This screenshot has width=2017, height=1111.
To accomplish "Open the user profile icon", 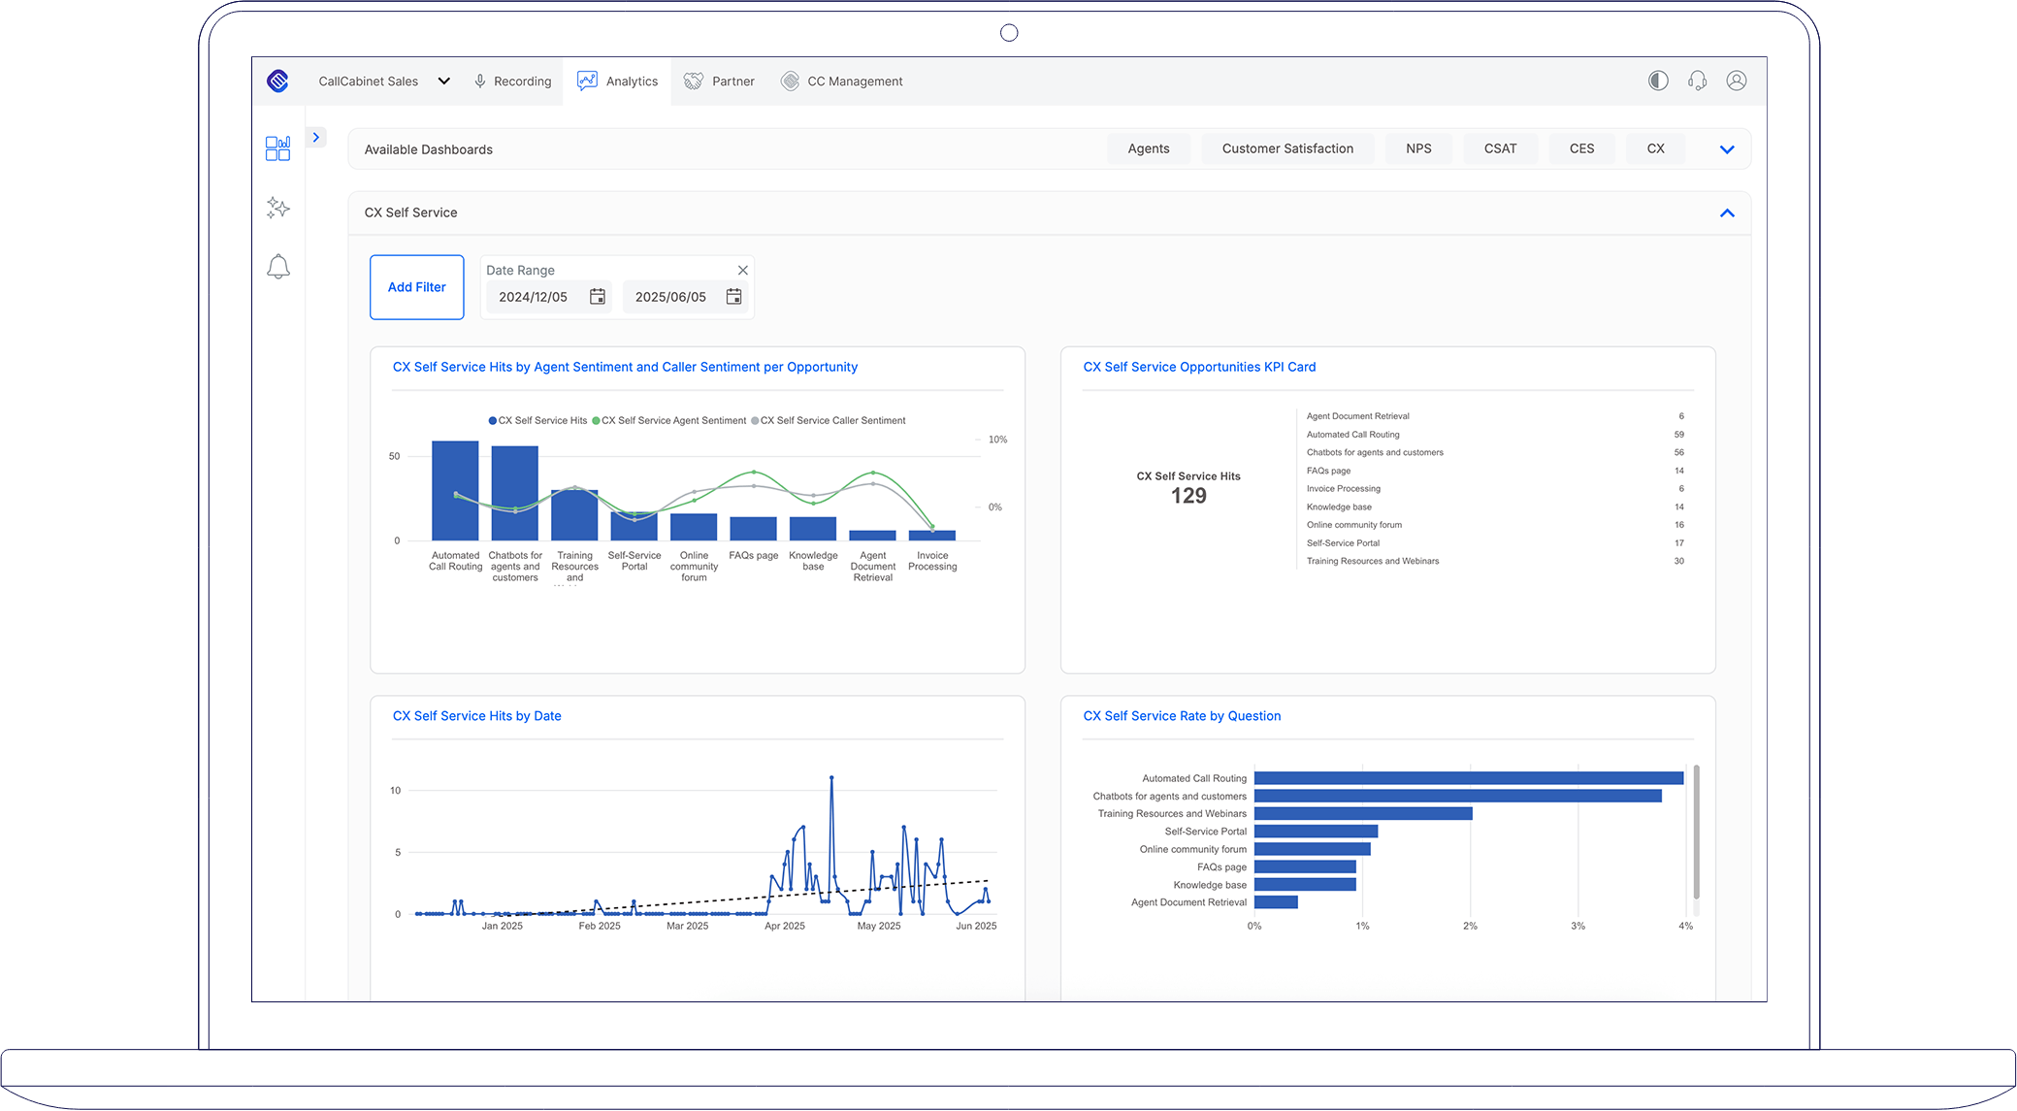I will pyautogui.click(x=1737, y=81).
